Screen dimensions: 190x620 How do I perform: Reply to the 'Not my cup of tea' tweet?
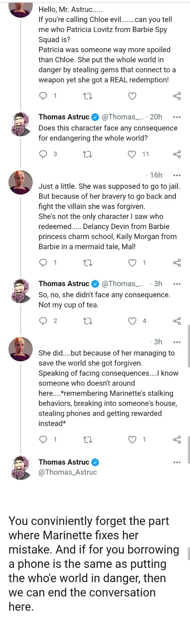(44, 321)
